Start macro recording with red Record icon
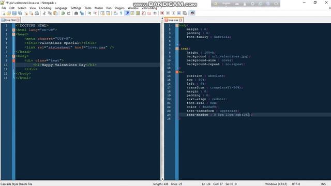Viewport: 331px width, 186px height. tap(162, 13)
